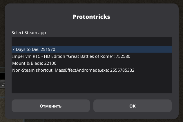The width and height of the screenshot is (183, 122).
Task: Click the Non-Steam shortcut row
Action: pyautogui.click(x=73, y=70)
